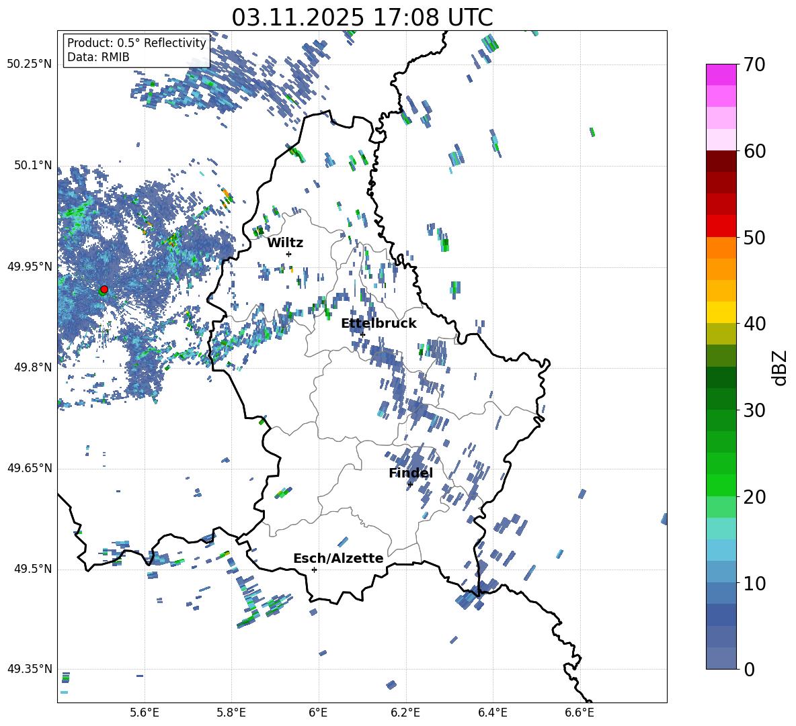This screenshot has width=796, height=726.
Task: Select the Esch/Alzette city label
Action: (338, 559)
